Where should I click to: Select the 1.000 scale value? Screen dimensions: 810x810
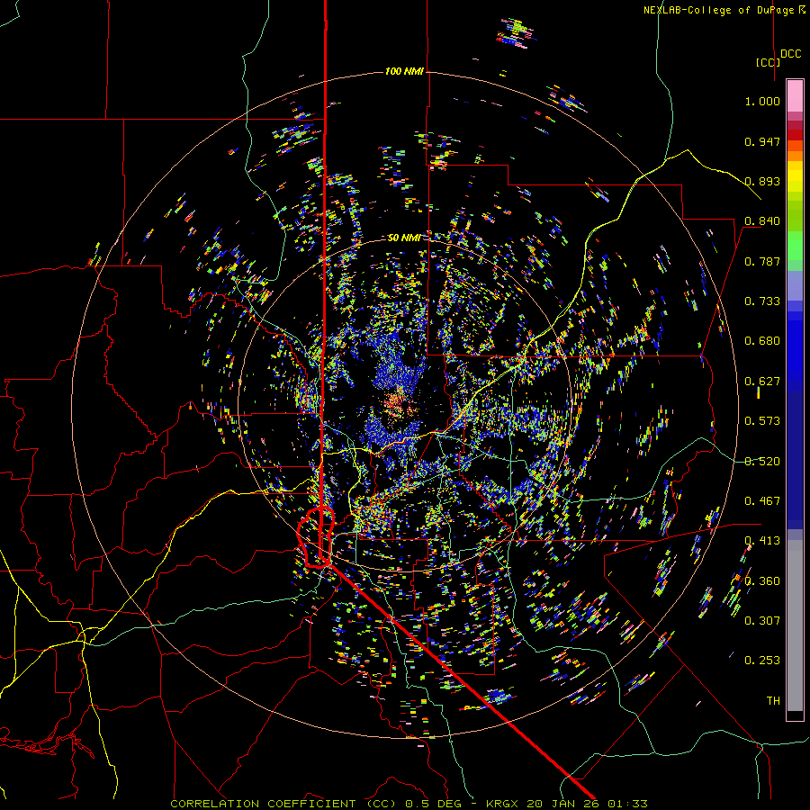(x=762, y=101)
